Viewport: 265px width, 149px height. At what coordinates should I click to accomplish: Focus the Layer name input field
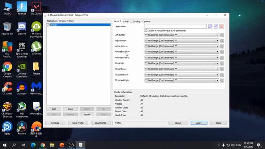[x=176, y=26]
